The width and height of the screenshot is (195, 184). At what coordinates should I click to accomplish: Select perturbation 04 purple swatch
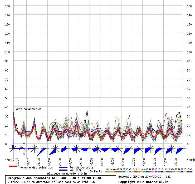[115, 172]
